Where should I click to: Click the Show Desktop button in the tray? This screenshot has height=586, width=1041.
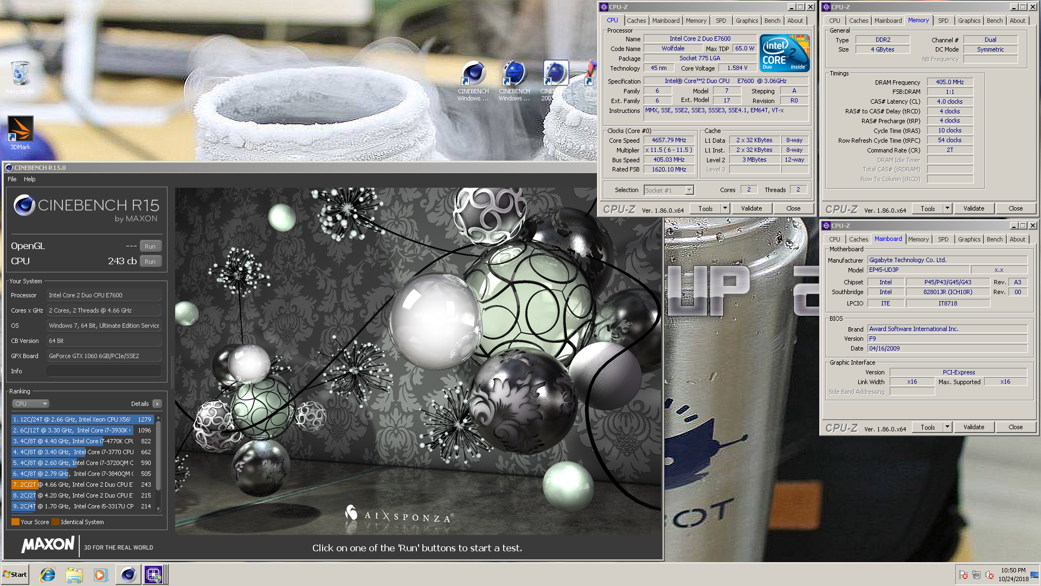[x=1035, y=575]
